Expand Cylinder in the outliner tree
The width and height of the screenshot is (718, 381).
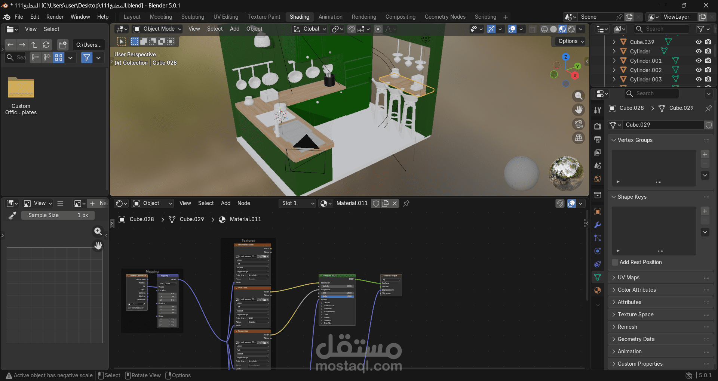coord(614,51)
